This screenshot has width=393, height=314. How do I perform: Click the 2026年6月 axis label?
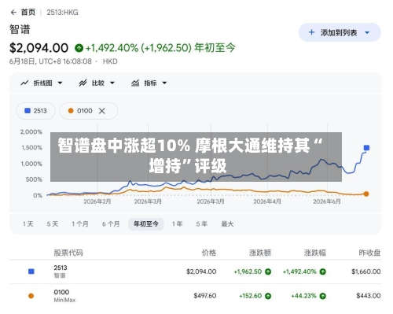327,201
